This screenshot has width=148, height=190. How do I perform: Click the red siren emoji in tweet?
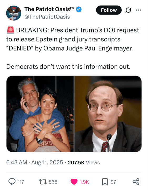tap(10, 30)
